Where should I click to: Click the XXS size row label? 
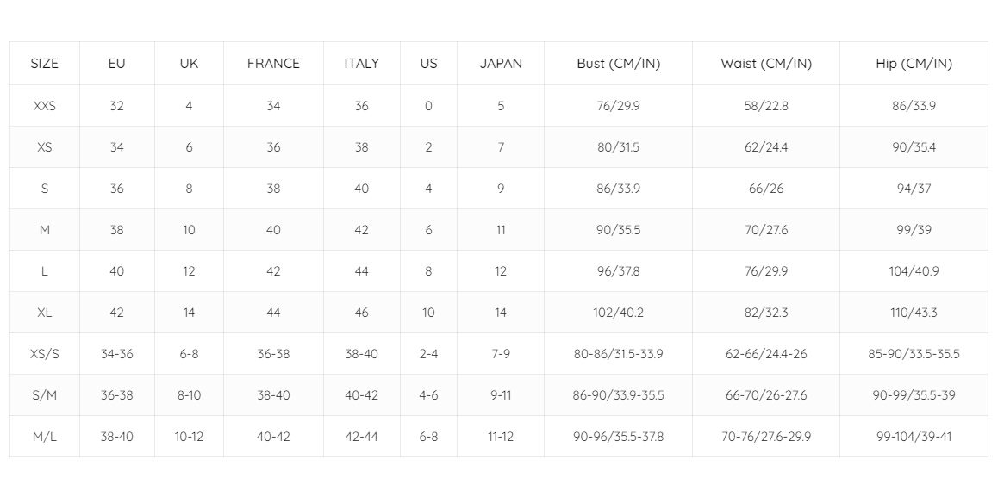(45, 106)
